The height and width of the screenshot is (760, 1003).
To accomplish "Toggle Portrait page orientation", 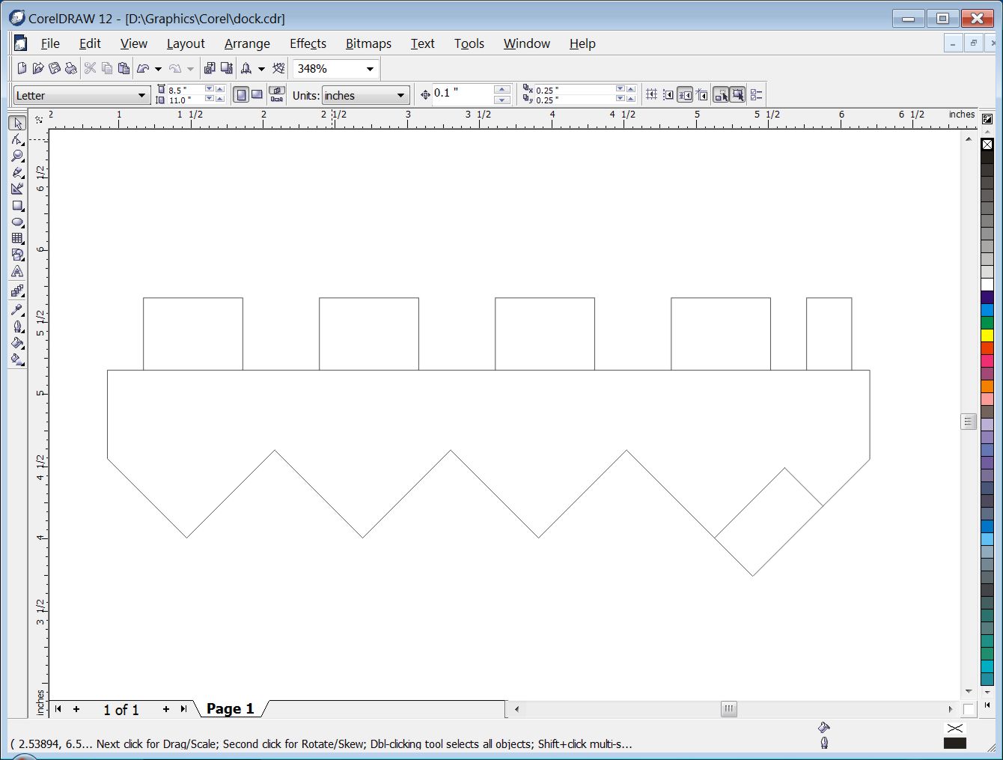I will pyautogui.click(x=241, y=95).
